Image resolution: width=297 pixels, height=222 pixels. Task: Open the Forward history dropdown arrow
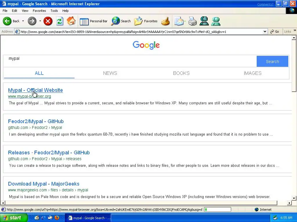click(40, 21)
